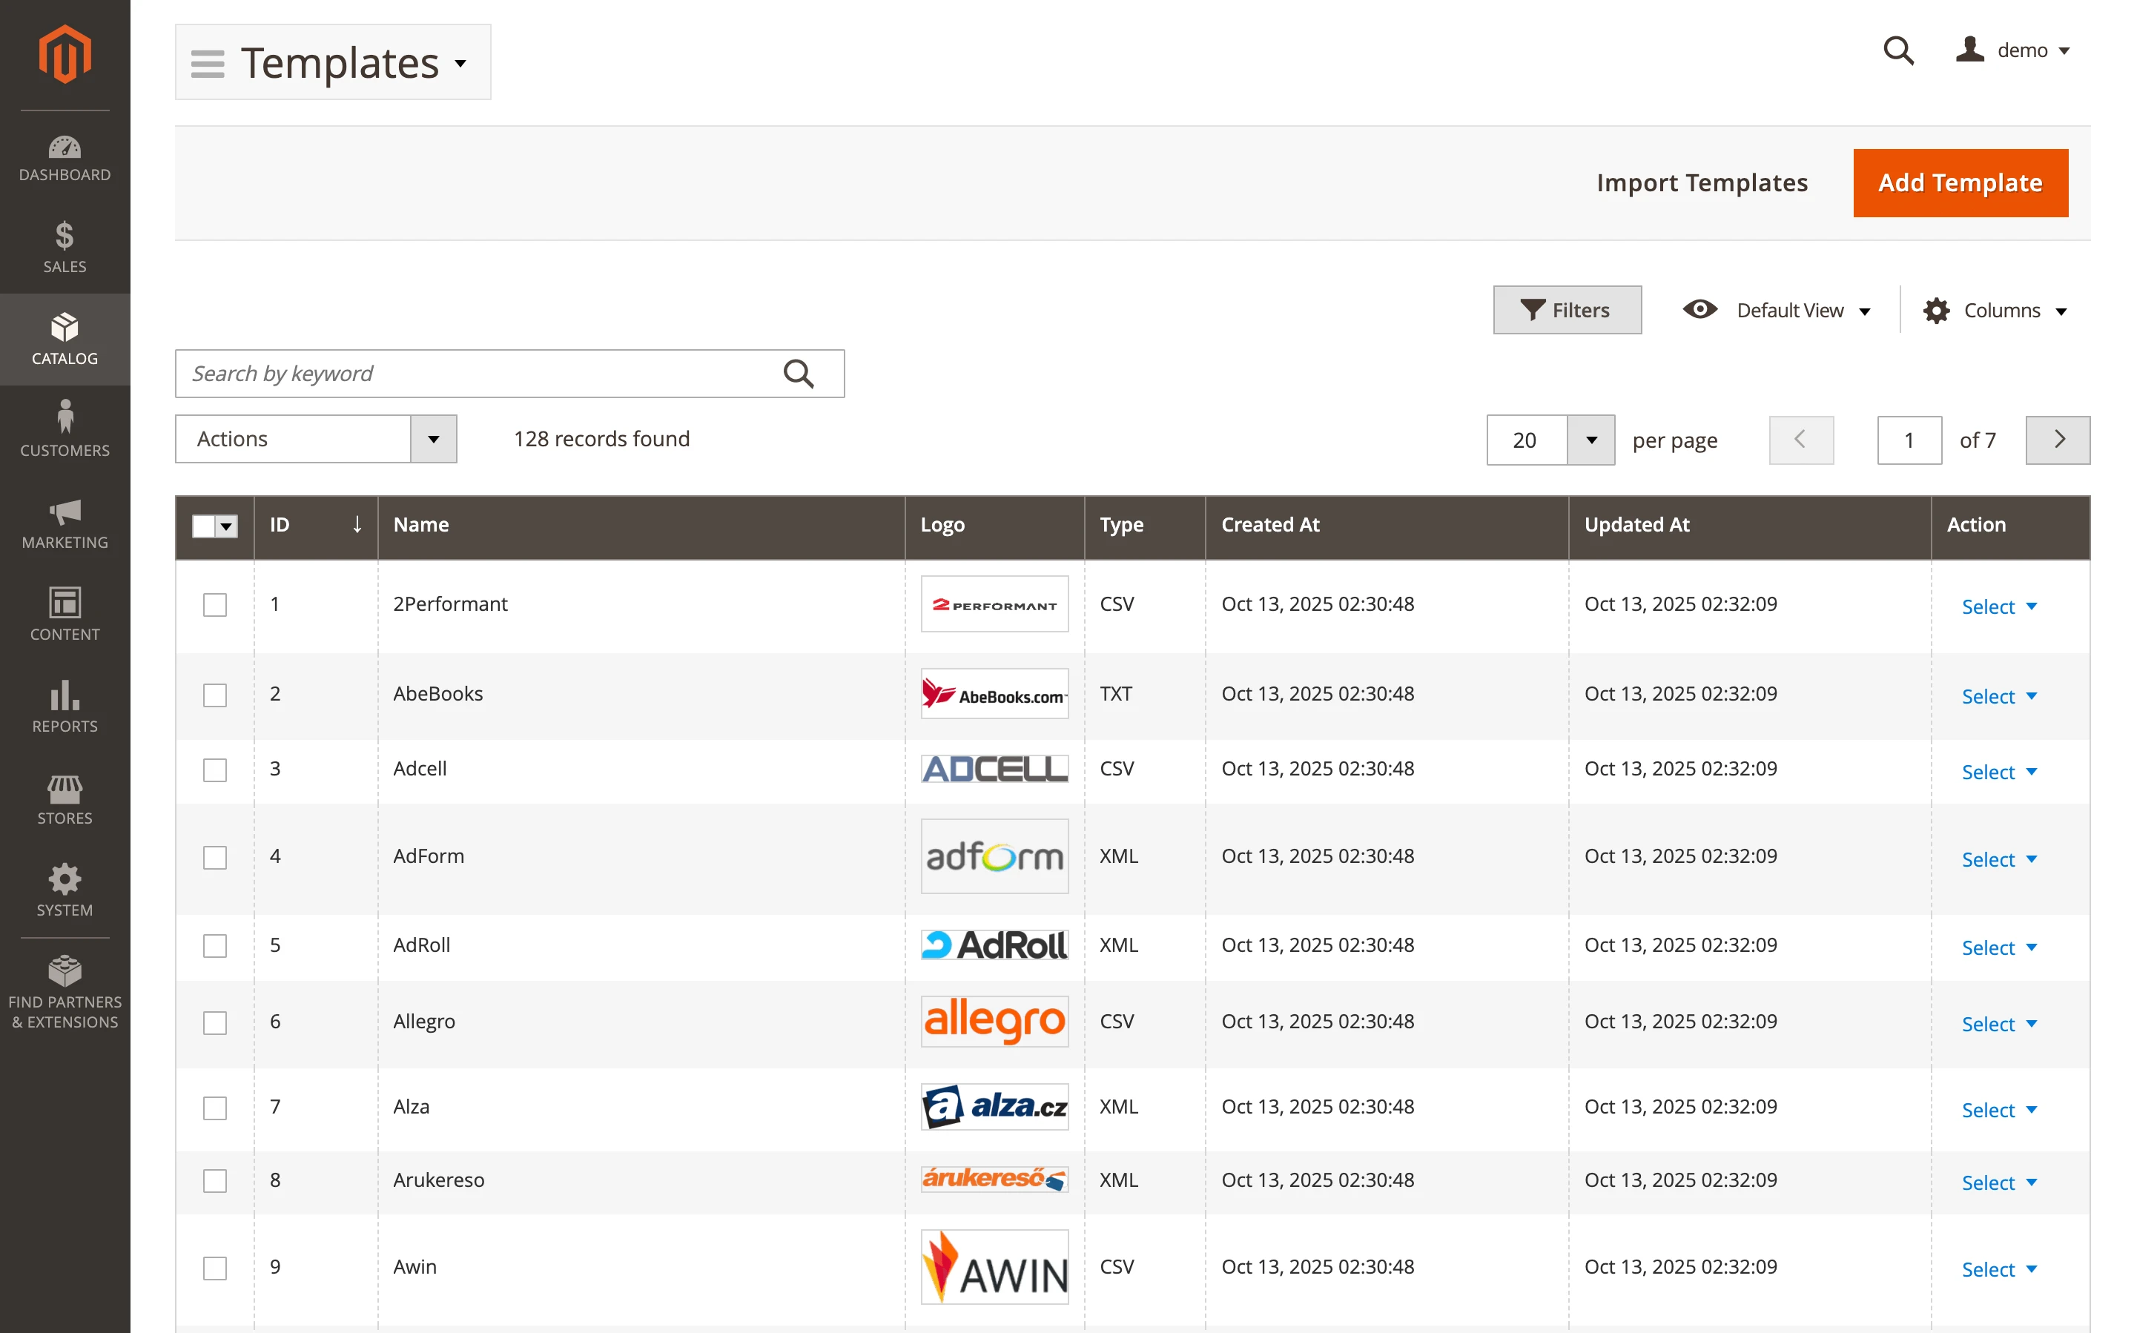The height and width of the screenshot is (1333, 2134).
Task: Check the select-all checkbox in grid header
Action: (204, 526)
